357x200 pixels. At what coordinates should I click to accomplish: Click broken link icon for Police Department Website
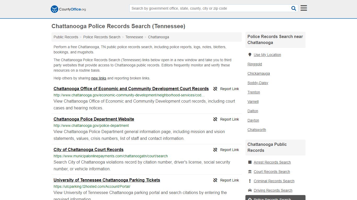click(x=215, y=119)
